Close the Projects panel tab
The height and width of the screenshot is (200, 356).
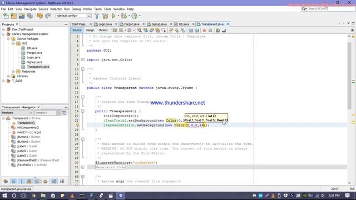point(17,24)
